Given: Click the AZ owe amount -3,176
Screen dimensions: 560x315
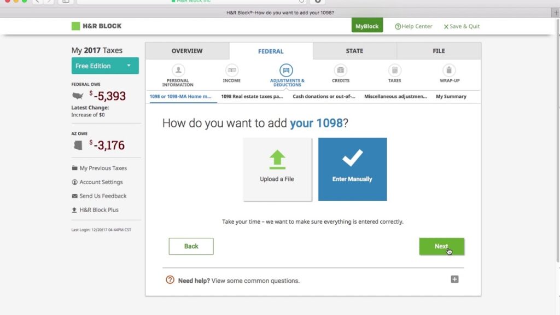Looking at the screenshot, I should 107,145.
